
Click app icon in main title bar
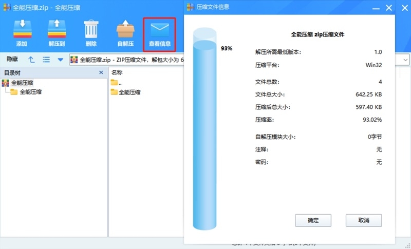click(7, 7)
